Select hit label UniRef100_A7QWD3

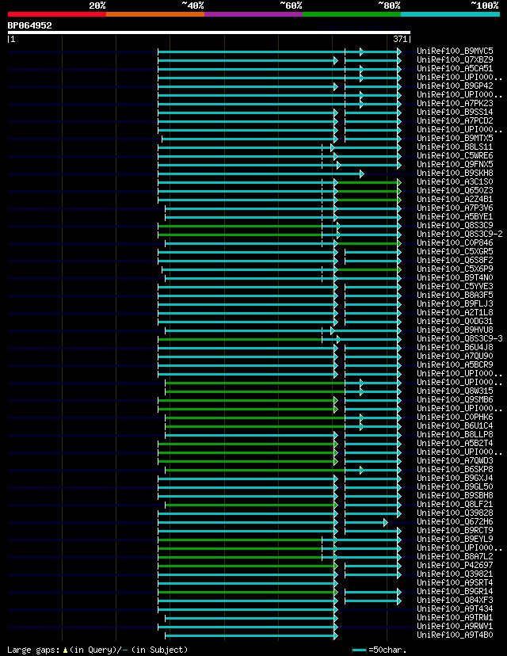tap(456, 460)
